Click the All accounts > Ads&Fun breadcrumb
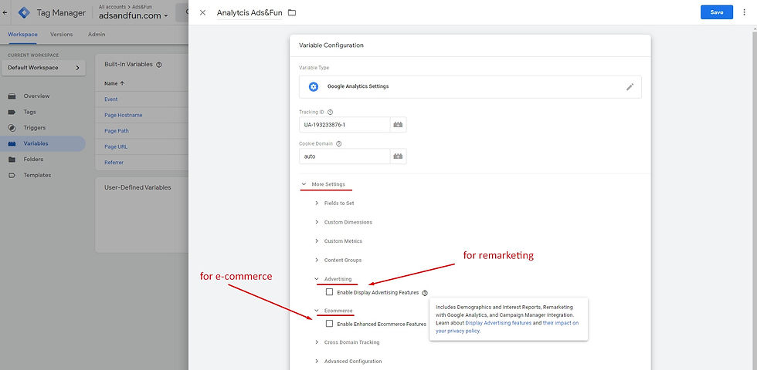Image resolution: width=757 pixels, height=370 pixels. coord(125,7)
